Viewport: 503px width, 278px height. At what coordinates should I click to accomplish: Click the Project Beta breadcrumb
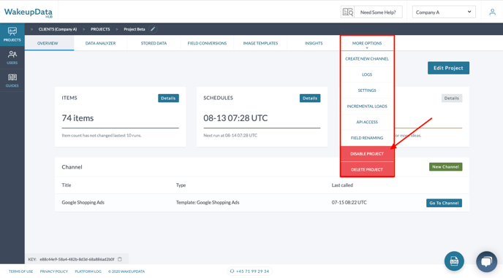coord(135,29)
